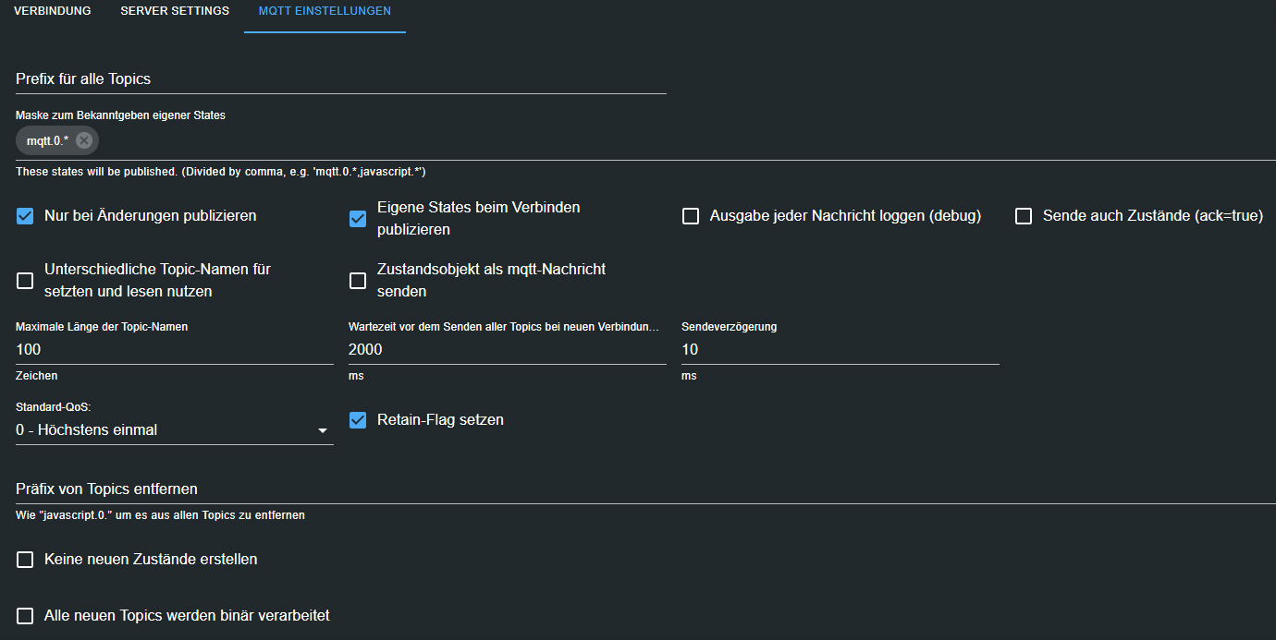This screenshot has height=640, width=1276.
Task: Click the Prefix für alle Topics field
Action: click(x=340, y=79)
